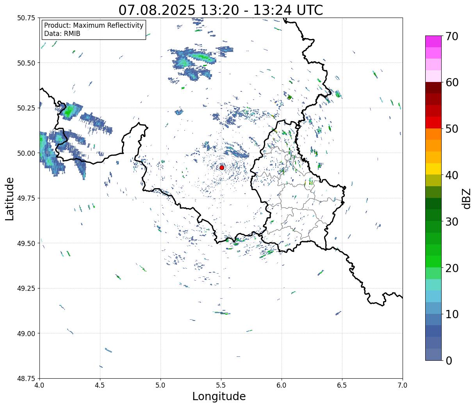The height and width of the screenshot is (406, 476).
Task: Click the 'Longitude' axis label
Action: click(x=219, y=396)
